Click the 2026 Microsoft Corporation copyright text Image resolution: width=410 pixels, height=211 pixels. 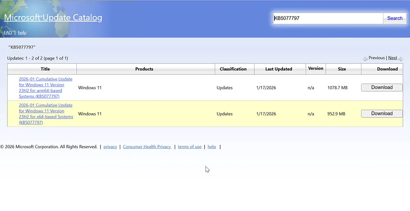coord(49,147)
